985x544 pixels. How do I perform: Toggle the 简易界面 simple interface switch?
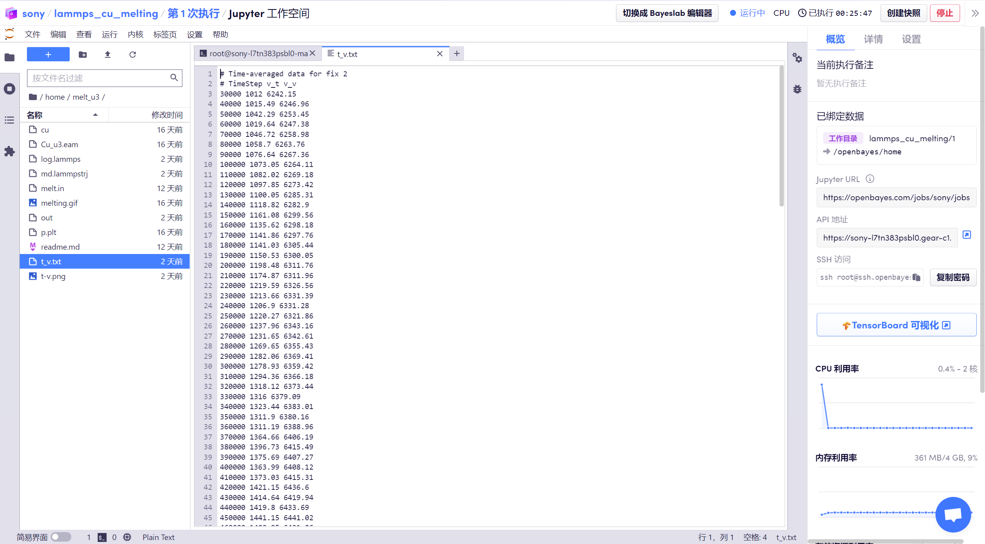(x=61, y=537)
